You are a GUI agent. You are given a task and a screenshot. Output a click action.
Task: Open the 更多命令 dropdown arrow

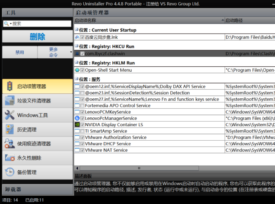click(x=71, y=52)
